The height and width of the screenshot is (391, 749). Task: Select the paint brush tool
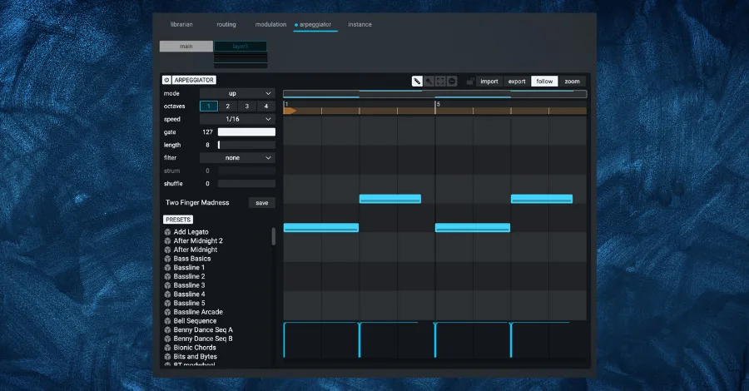pos(429,82)
